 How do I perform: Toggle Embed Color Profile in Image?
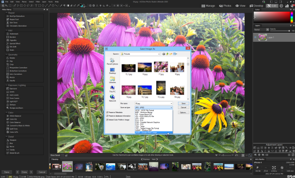click(x=107, y=119)
